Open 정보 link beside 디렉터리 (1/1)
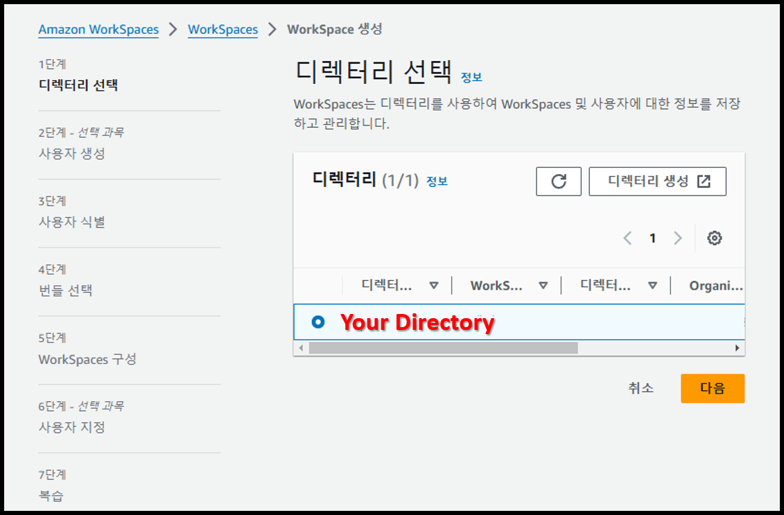The image size is (784, 515). tap(437, 182)
